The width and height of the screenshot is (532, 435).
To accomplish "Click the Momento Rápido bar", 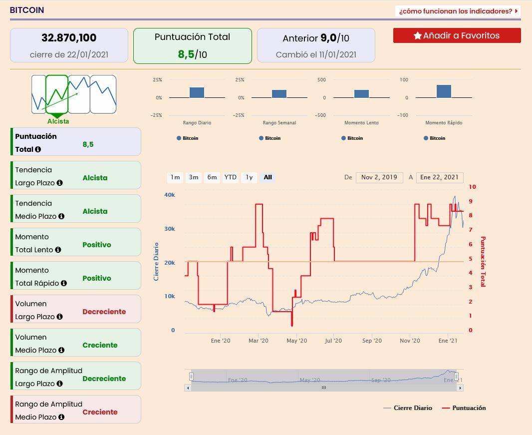I will (444, 91).
